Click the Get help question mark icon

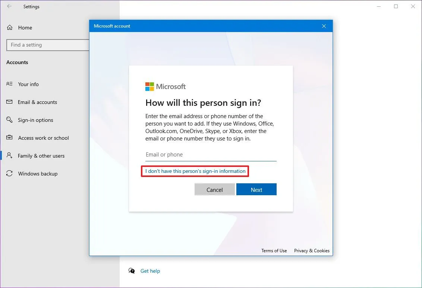point(132,271)
